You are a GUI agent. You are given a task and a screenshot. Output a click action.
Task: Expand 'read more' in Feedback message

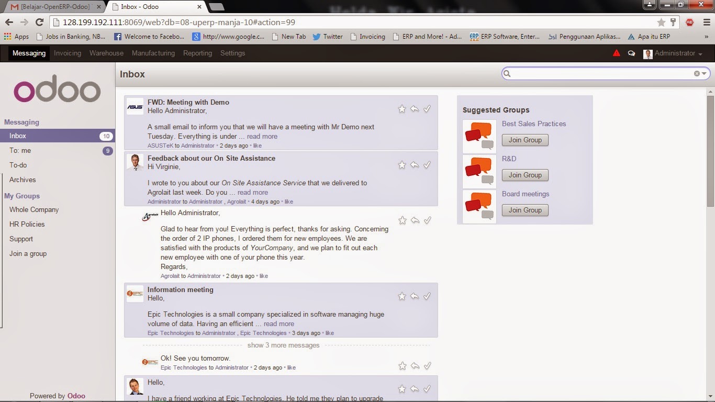253,192
